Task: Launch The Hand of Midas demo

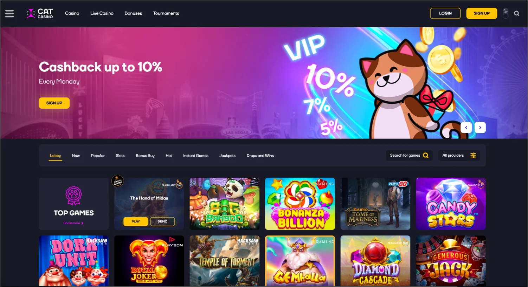Action: [162, 221]
